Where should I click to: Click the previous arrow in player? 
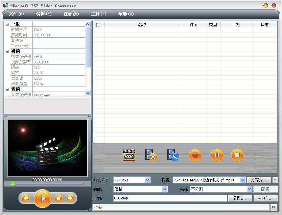(x=26, y=198)
